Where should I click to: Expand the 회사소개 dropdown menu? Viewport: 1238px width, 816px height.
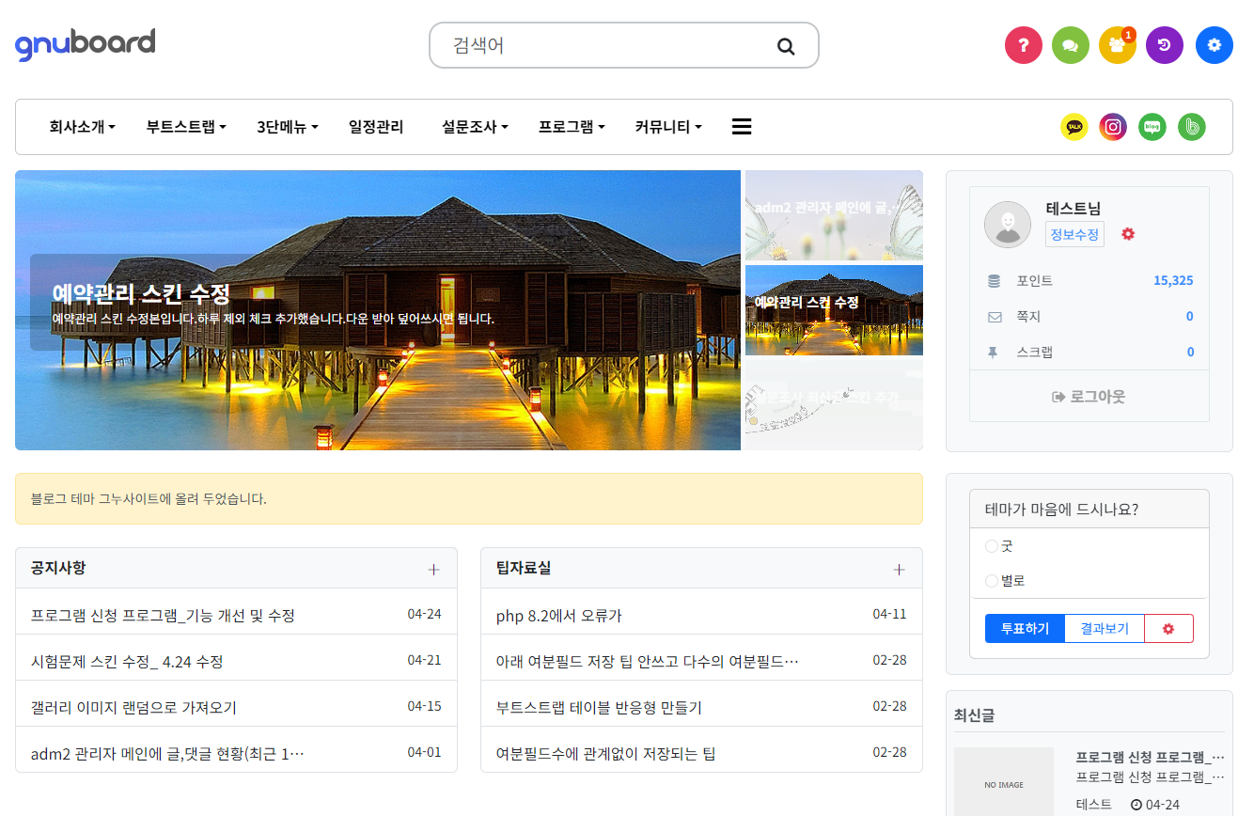click(x=82, y=127)
